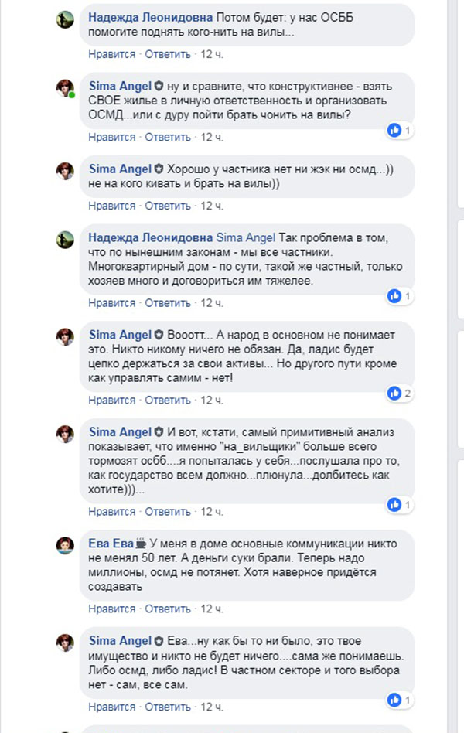
Task: Click Sima Angel's avatar beside "Хорошо у частника" comment
Action: tap(65, 171)
